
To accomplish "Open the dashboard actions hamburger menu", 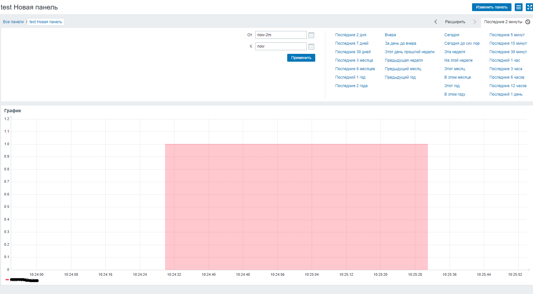I will tap(519, 7).
